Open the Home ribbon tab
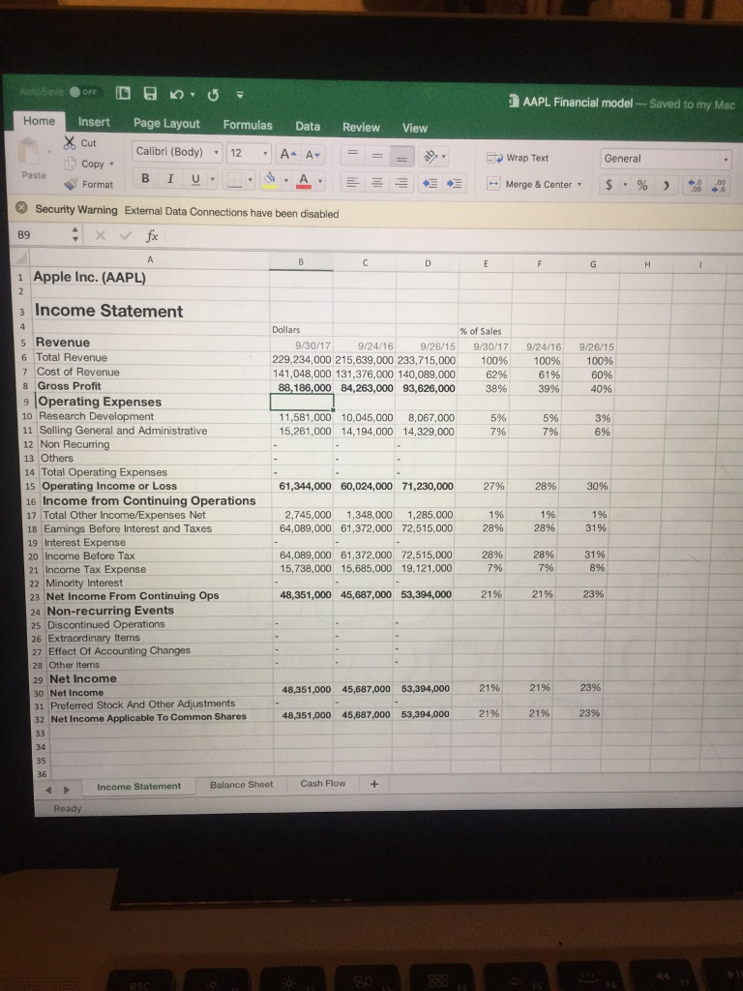The height and width of the screenshot is (991, 743). (x=39, y=121)
